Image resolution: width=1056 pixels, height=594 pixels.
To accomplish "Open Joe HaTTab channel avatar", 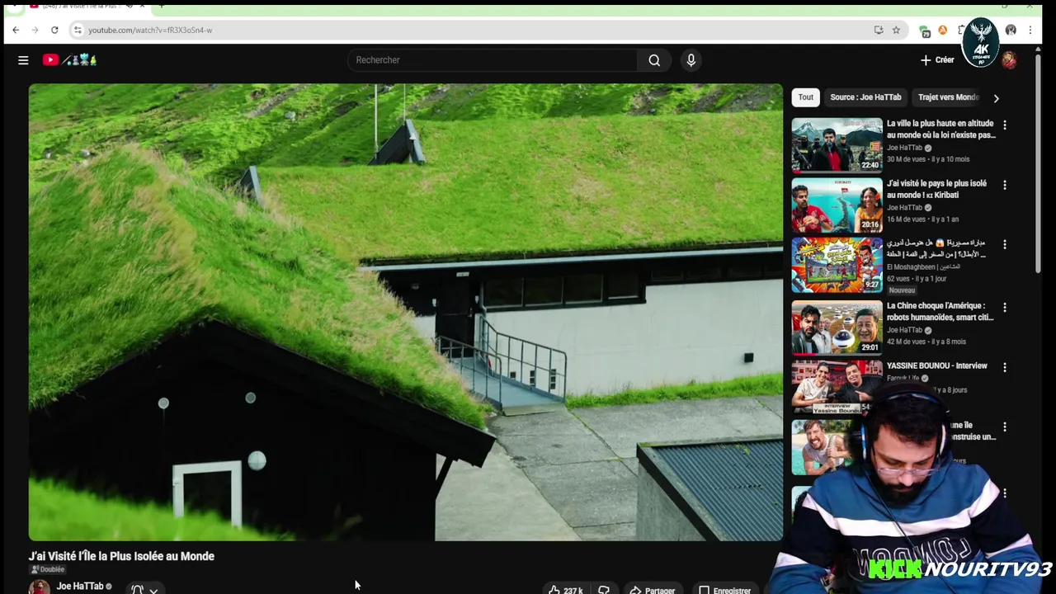I will coord(39,587).
